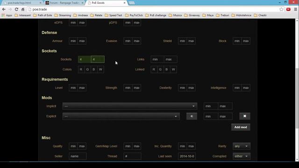Reload the poe.trade page
Image resolution: width=299 pixels, height=168 pixels.
[x=17, y=9]
